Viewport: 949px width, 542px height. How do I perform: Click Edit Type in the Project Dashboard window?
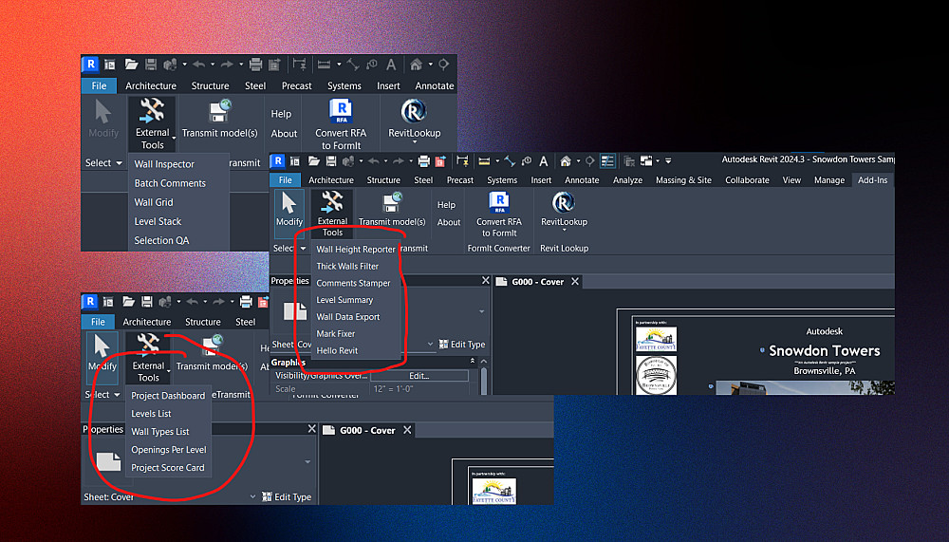click(287, 496)
